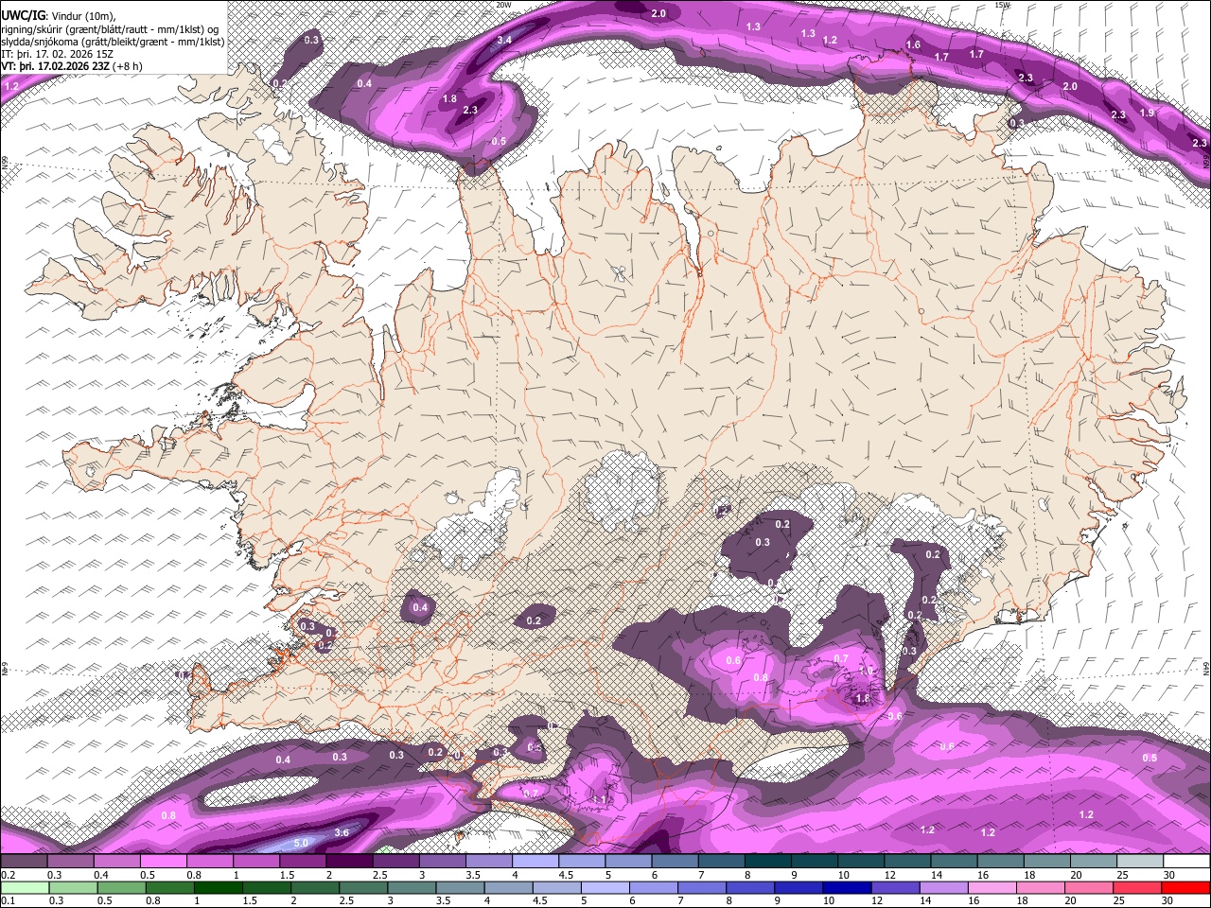The width and height of the screenshot is (1211, 908).
Task: Click the pale mint swatch above label 0.1
Action: [x=25, y=888]
